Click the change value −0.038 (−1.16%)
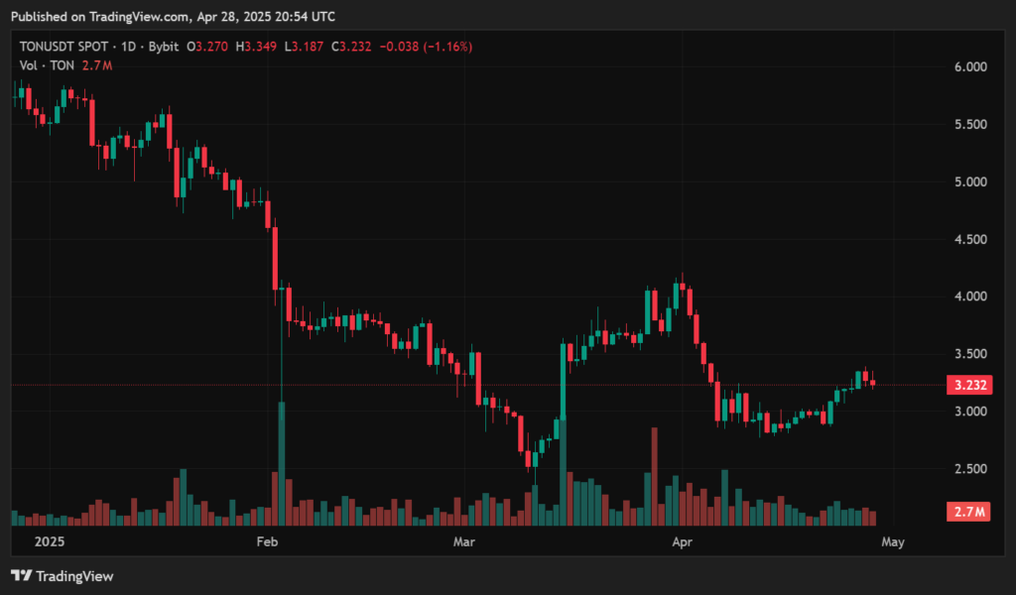This screenshot has height=595, width=1016. coord(426,47)
